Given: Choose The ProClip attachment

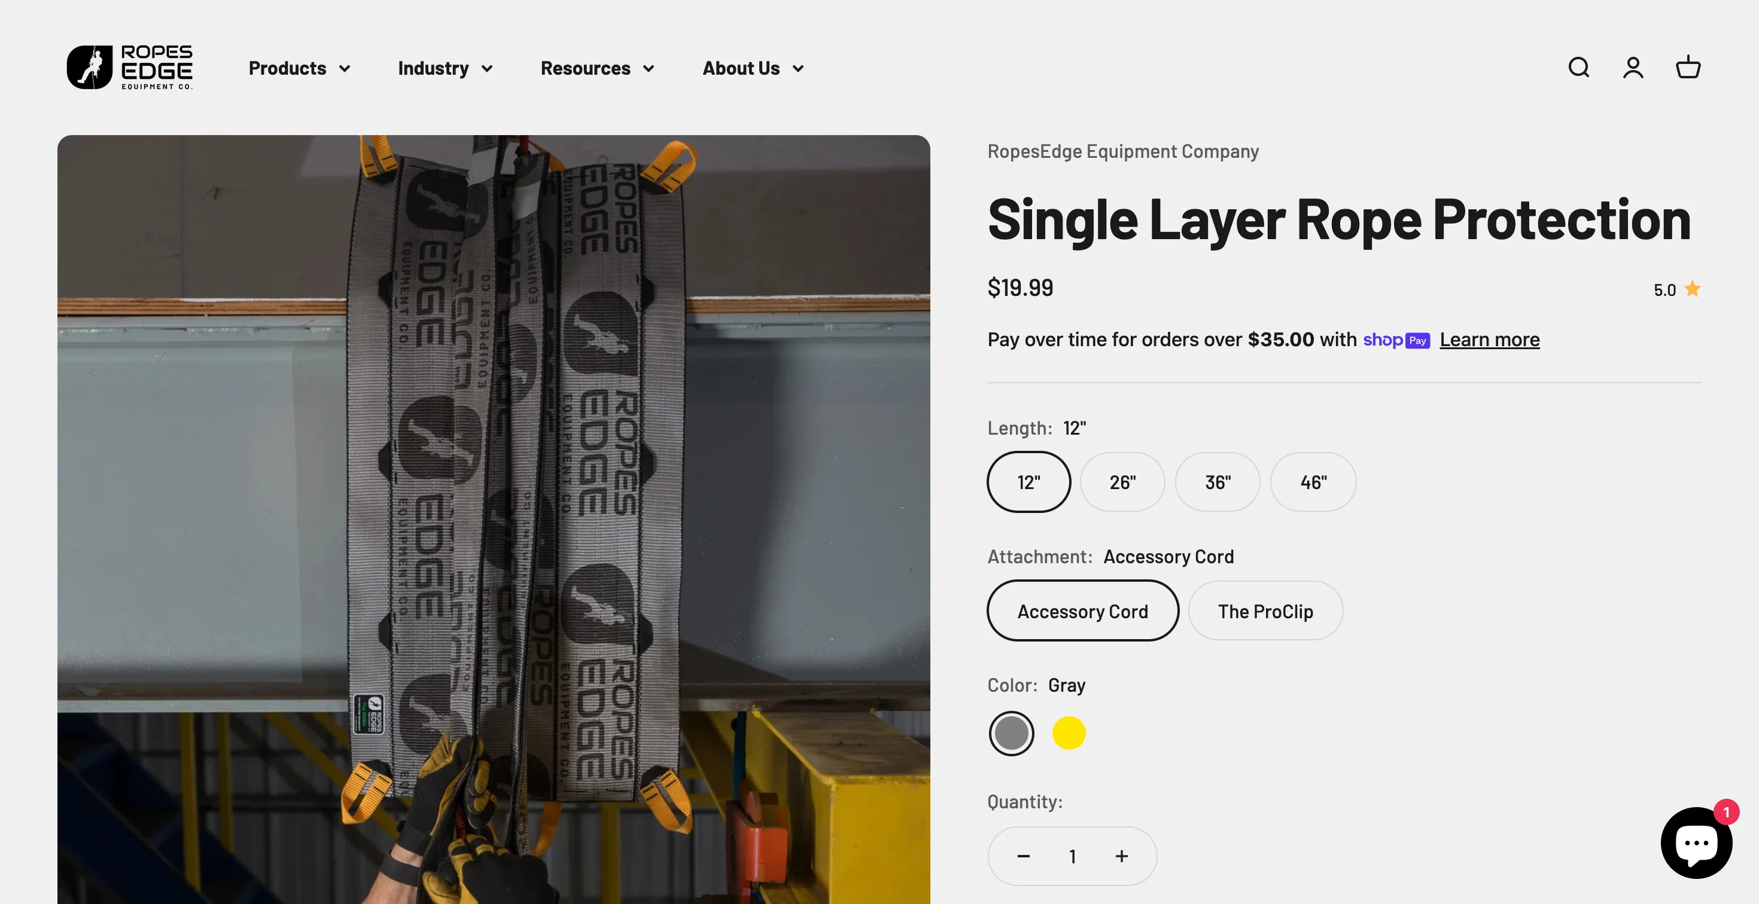Looking at the screenshot, I should [x=1265, y=610].
